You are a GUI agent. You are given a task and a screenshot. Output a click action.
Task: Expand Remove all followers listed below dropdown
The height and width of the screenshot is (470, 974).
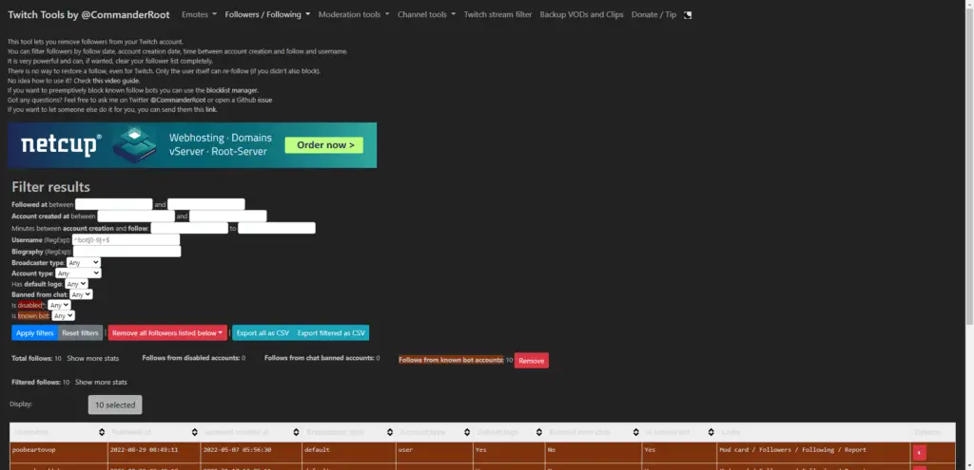(x=167, y=333)
